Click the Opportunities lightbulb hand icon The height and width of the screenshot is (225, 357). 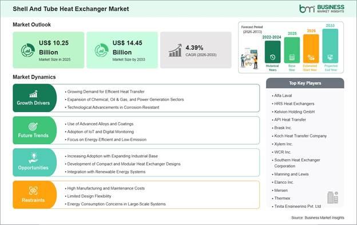coord(33,158)
